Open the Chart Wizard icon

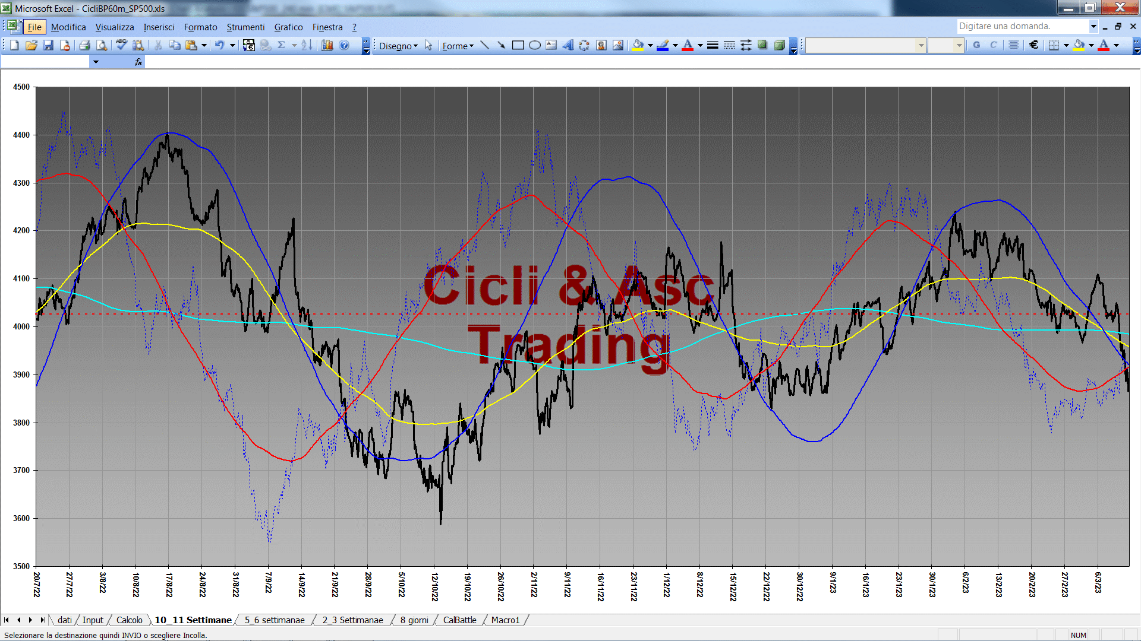[x=327, y=45]
